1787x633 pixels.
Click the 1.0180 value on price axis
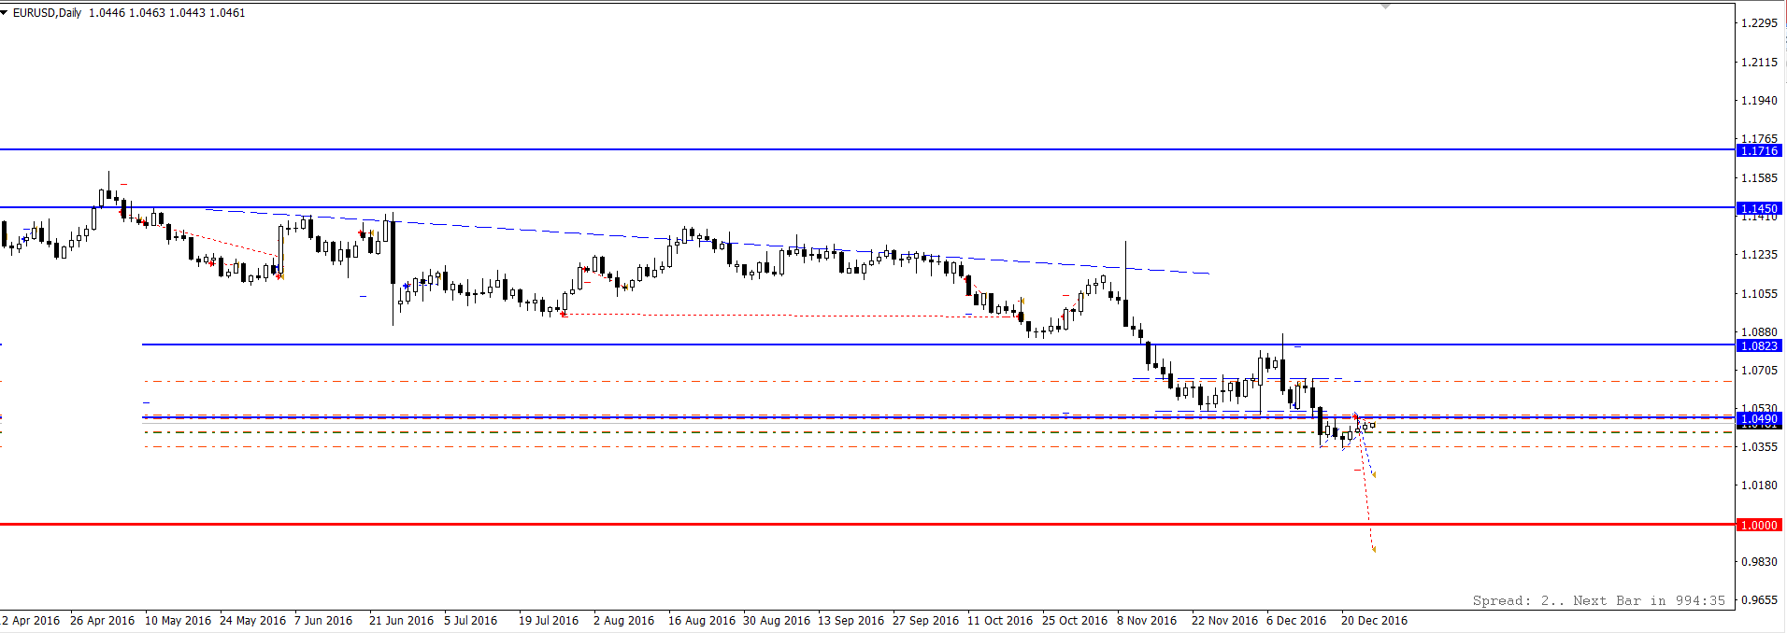point(1760,485)
